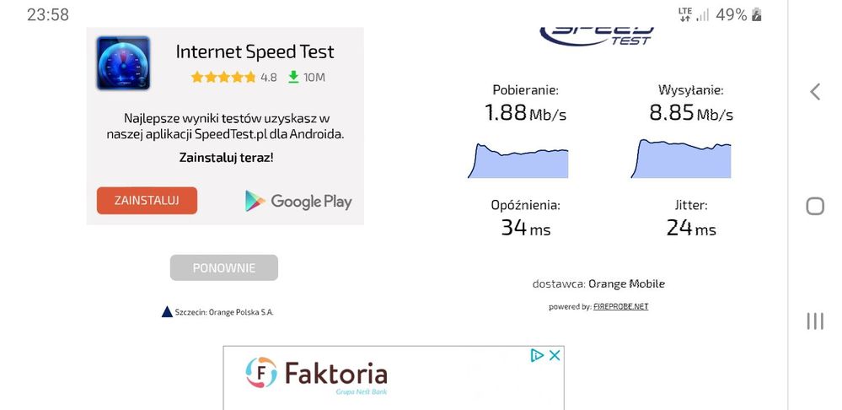
Task: Click the FIREPROBE.NET link
Action: tap(621, 307)
